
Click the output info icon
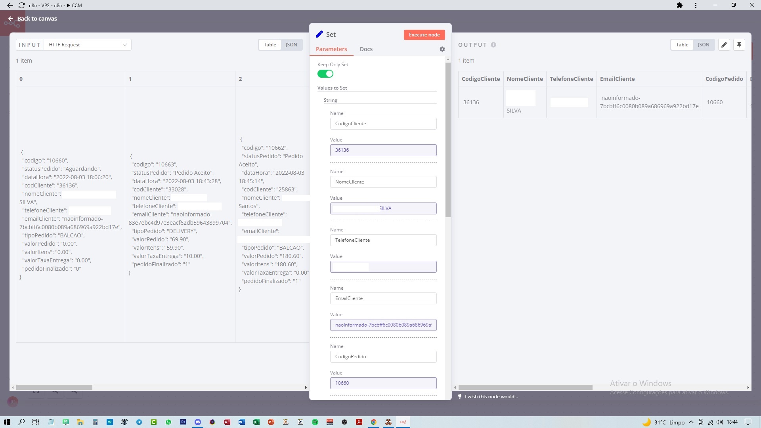(x=493, y=45)
